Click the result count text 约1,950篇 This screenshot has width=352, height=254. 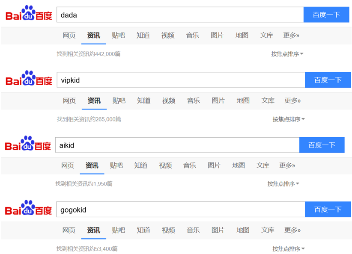[x=101, y=184]
